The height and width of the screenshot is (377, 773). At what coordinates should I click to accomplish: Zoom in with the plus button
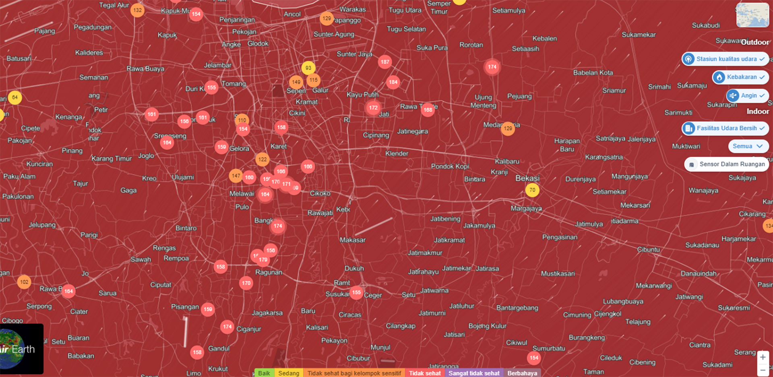point(763,357)
